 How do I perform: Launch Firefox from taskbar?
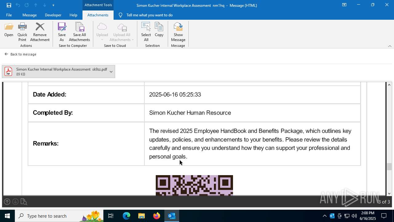157,216
